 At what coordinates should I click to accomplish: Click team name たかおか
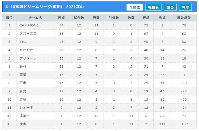[x=26, y=50]
